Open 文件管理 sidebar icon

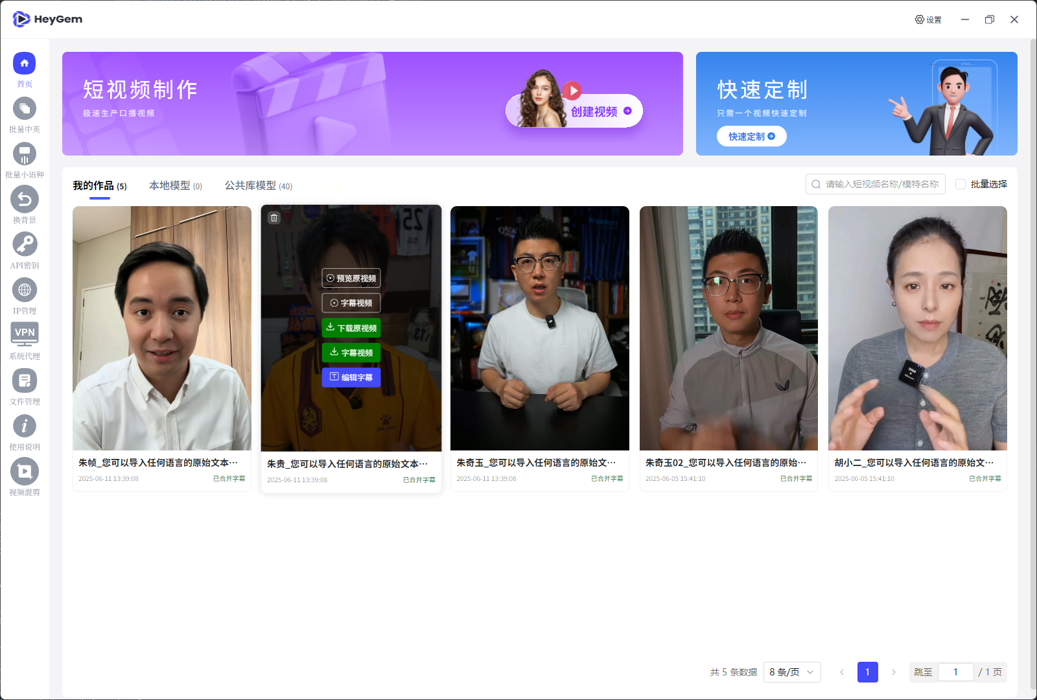24,380
